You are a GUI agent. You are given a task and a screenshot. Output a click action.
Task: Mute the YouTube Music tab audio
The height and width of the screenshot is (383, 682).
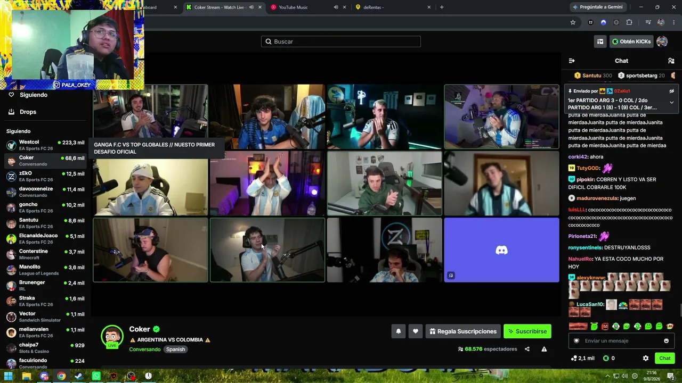[x=336, y=7]
